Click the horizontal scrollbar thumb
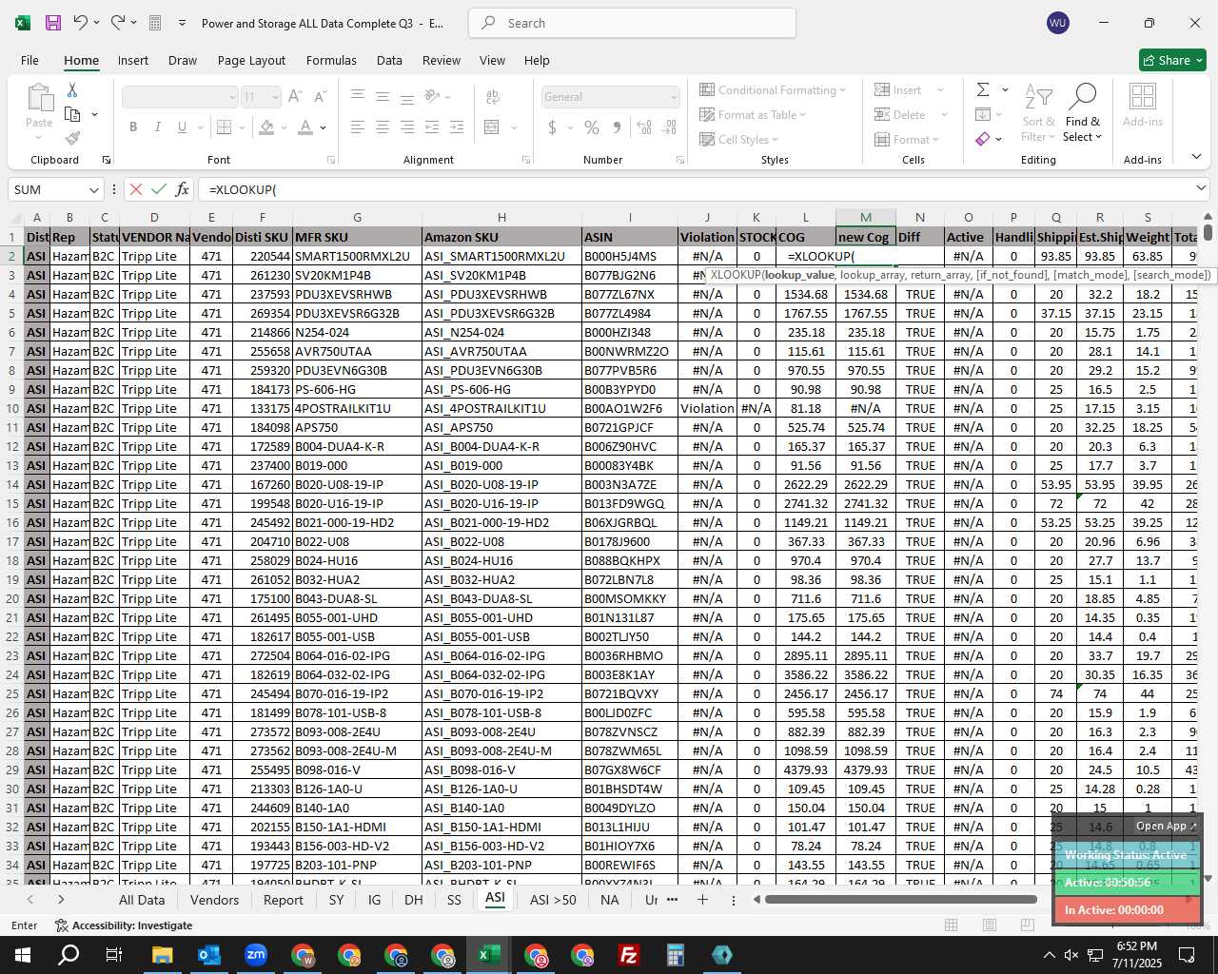Screen dimensions: 1218x974 coord(900,899)
